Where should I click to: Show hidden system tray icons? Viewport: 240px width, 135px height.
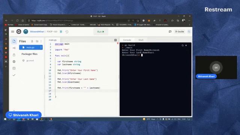click(157, 119)
